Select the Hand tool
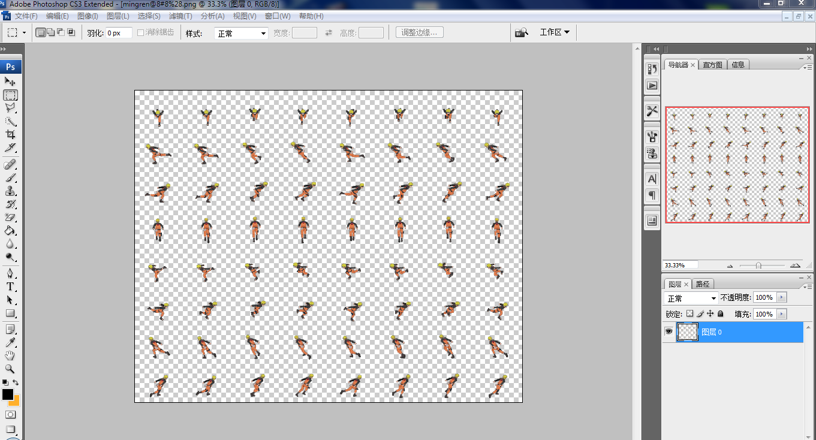The image size is (816, 440). point(10,356)
